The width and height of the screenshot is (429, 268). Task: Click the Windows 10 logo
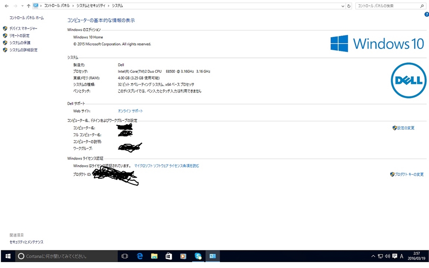click(377, 44)
